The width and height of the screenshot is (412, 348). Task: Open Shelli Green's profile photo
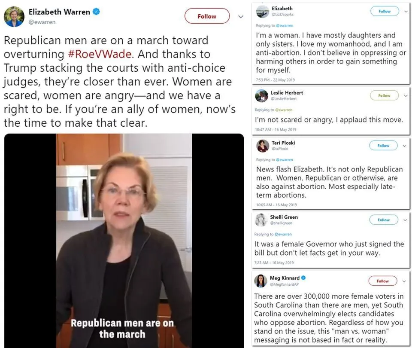coord(261,220)
